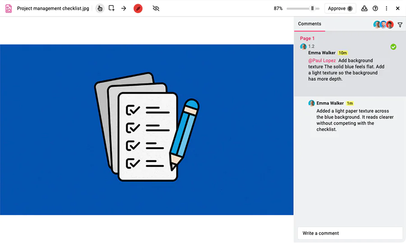Click the Page 1 label
Image resolution: width=406 pixels, height=243 pixels.
pyautogui.click(x=307, y=38)
